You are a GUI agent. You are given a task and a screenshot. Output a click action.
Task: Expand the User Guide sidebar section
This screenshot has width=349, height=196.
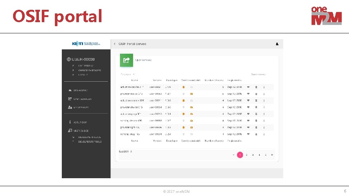click(81, 131)
